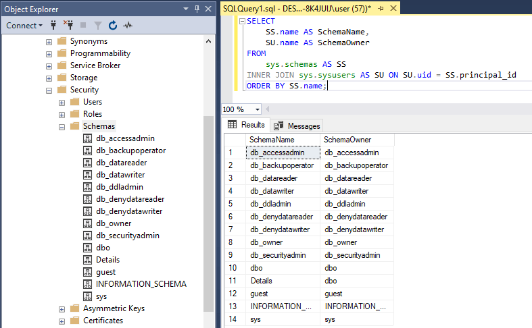
Task: Open the Activity Monitor icon
Action: pyautogui.click(x=128, y=26)
